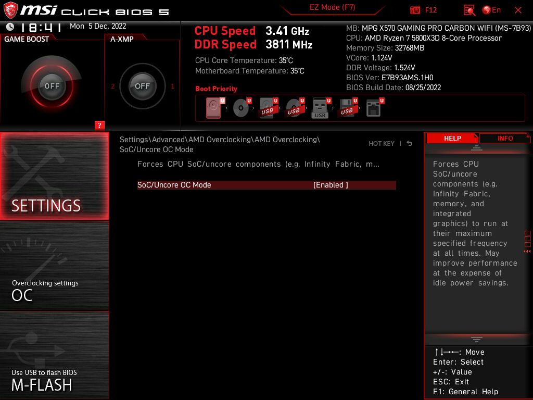
Task: Select the USB optical drive boot device
Action: click(x=295, y=108)
